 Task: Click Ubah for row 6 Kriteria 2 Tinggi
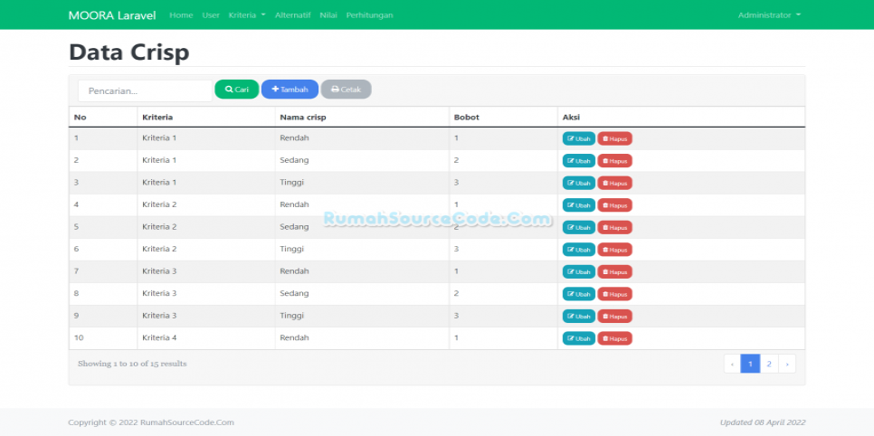click(x=578, y=250)
